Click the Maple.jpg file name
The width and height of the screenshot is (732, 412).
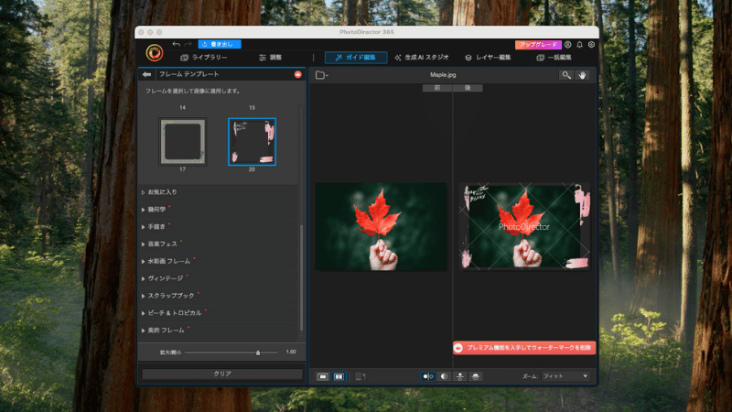[x=443, y=75]
